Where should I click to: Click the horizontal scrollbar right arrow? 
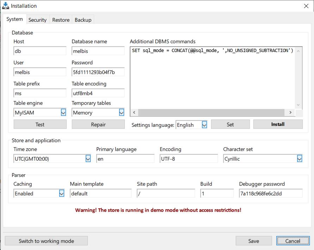[x=290, y=113]
